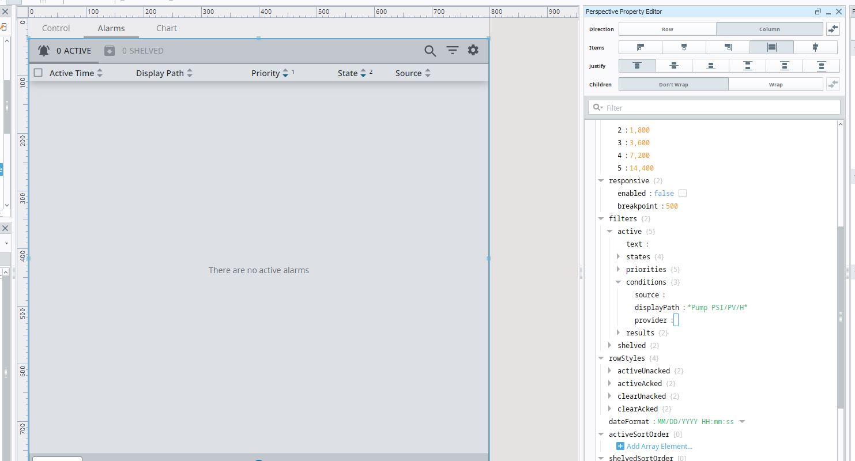This screenshot has width=855, height=461.
Task: Restore the Perspective Property Editor panel
Action: pyautogui.click(x=818, y=12)
